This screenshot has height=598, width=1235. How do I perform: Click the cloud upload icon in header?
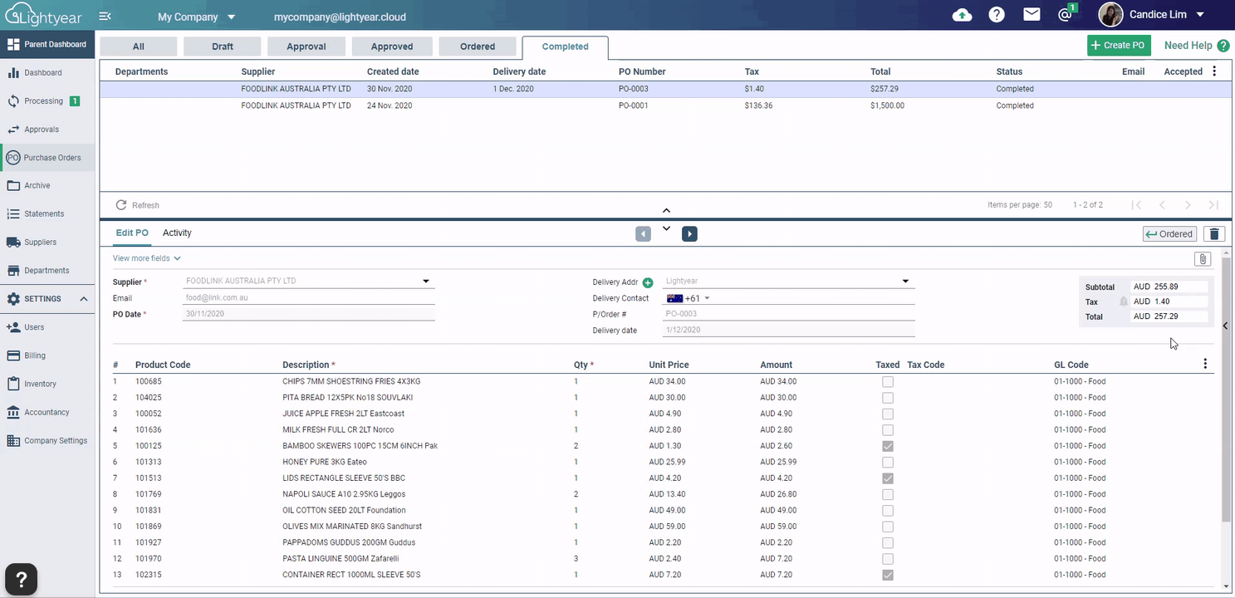[x=962, y=15]
